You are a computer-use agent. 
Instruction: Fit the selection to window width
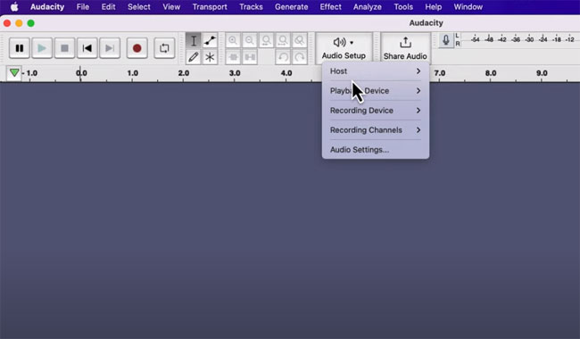(266, 40)
